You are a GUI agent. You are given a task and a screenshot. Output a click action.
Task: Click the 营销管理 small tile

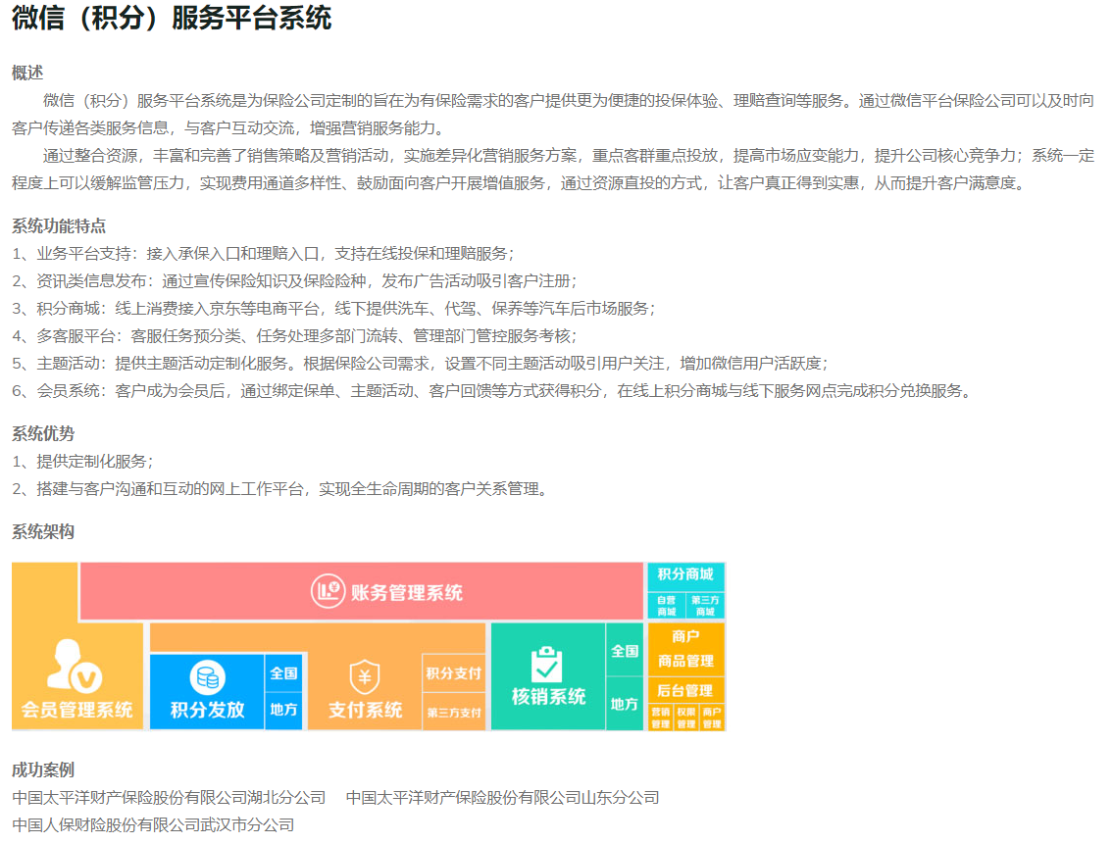pyautogui.click(x=660, y=719)
